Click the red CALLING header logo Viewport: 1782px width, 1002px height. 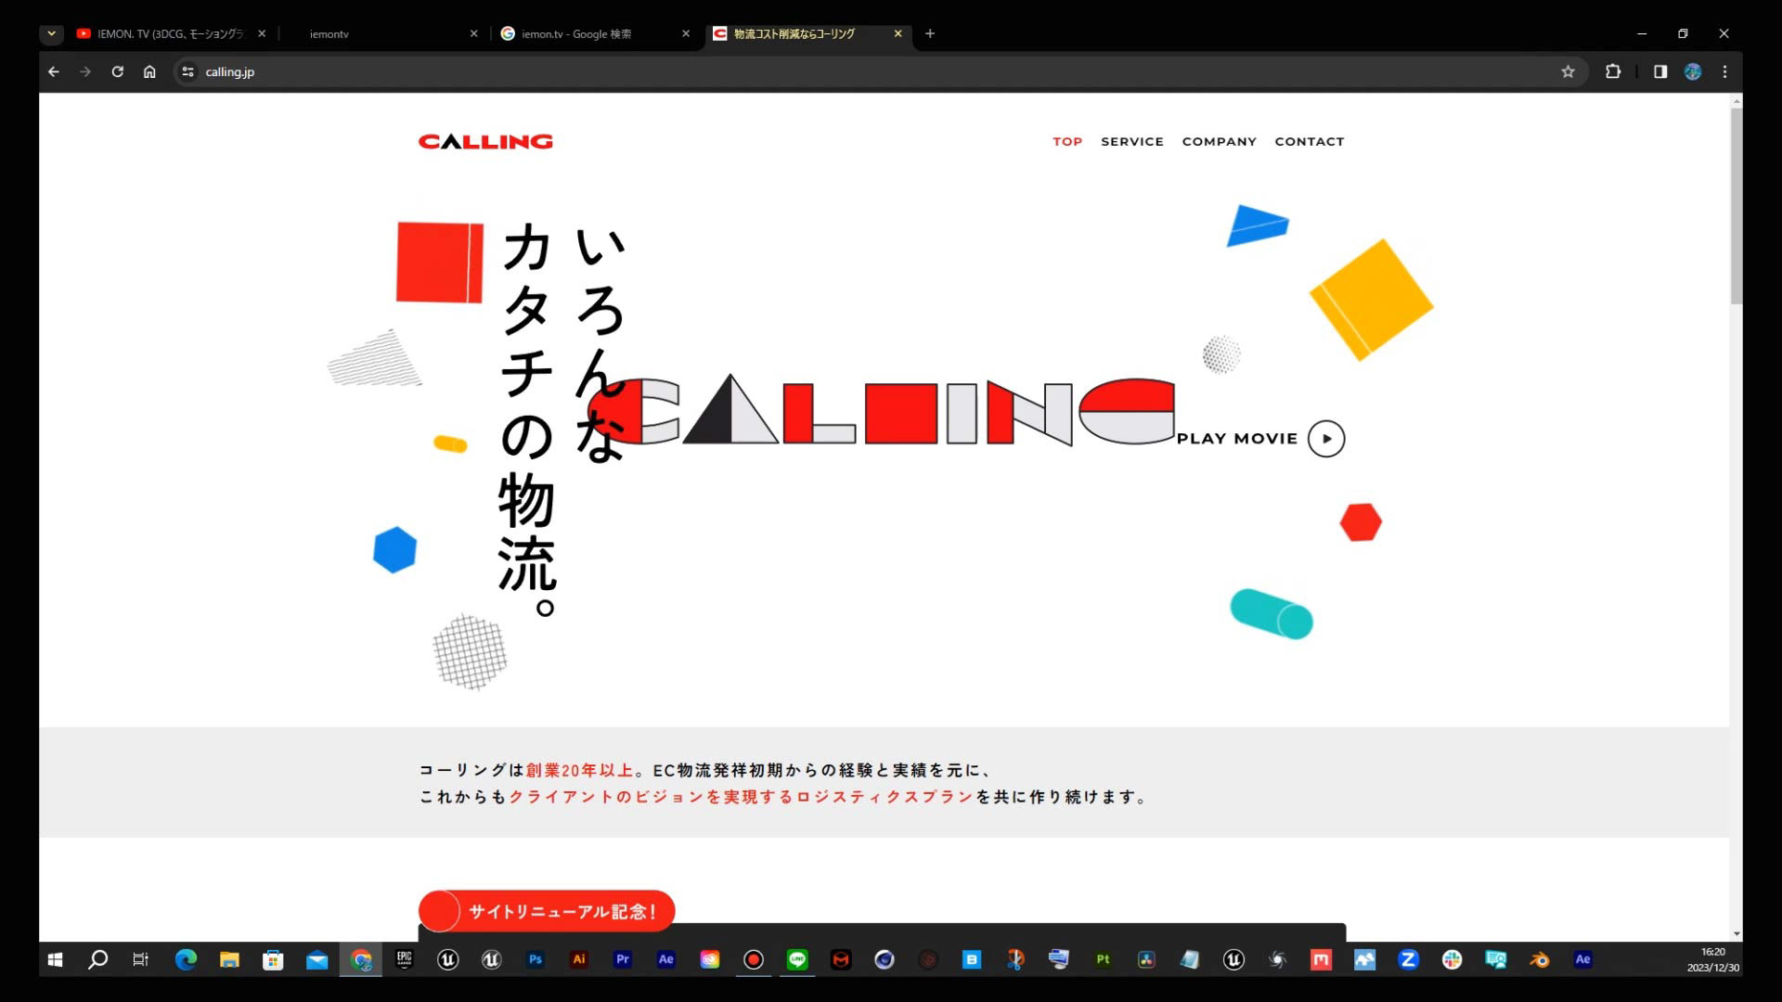click(x=485, y=142)
